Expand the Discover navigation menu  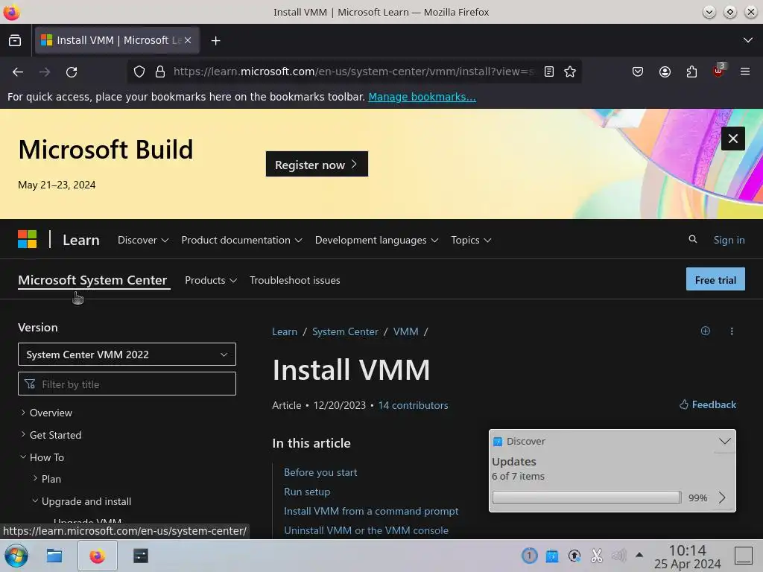click(143, 240)
